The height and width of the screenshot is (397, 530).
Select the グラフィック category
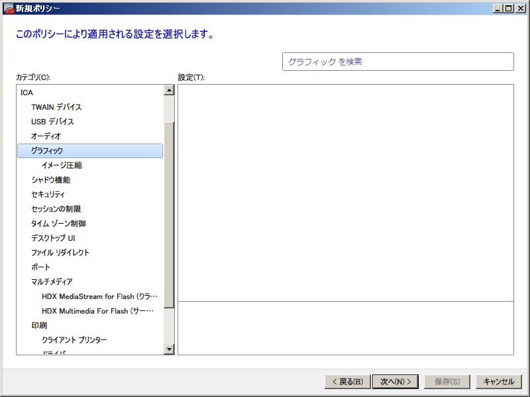click(47, 151)
